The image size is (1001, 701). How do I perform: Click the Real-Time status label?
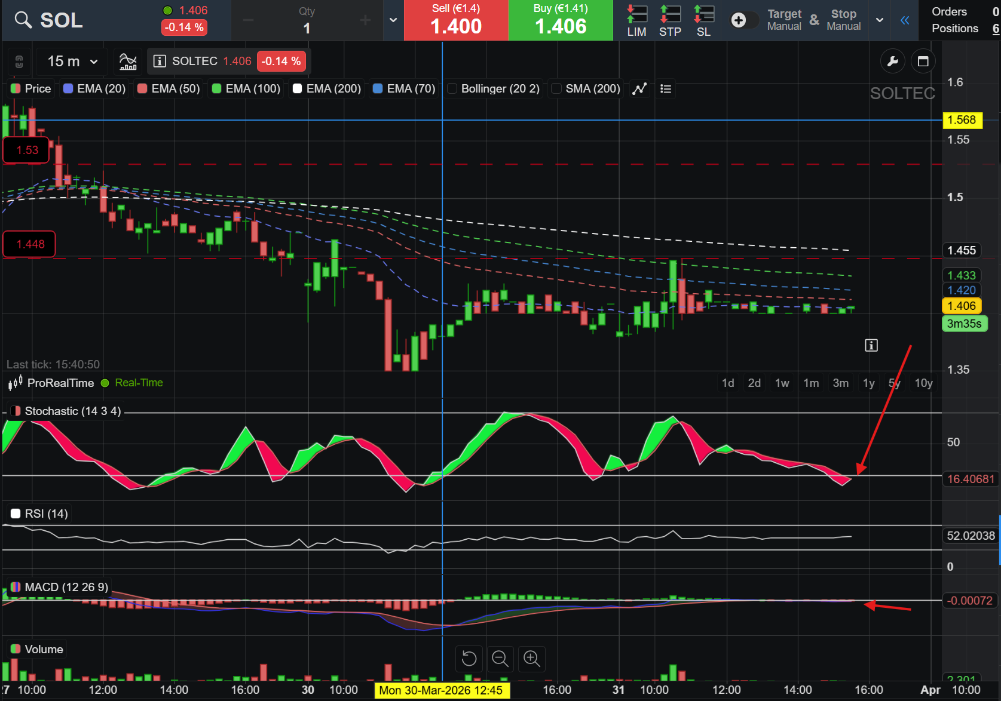tap(139, 383)
